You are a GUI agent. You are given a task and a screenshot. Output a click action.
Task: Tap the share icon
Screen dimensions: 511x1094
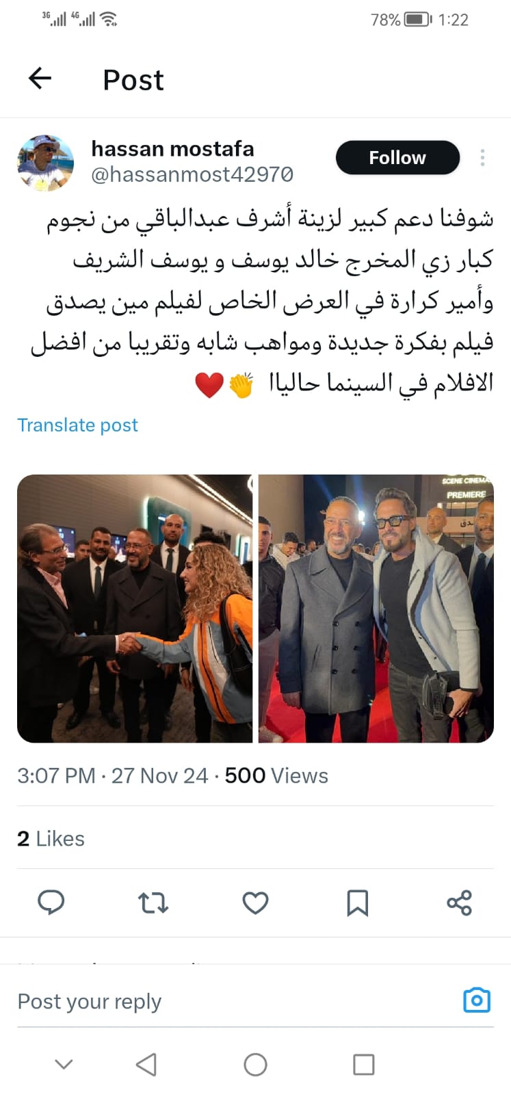click(459, 903)
